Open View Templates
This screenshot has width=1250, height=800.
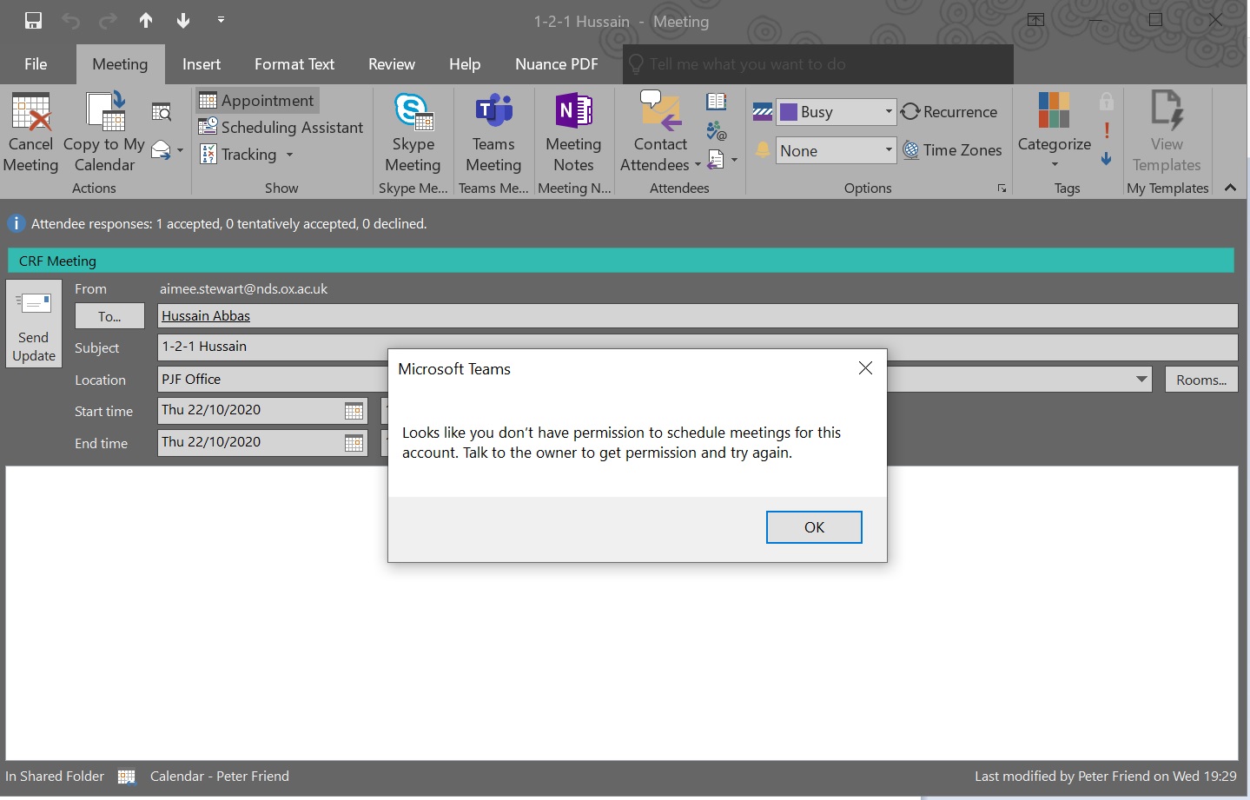[1167, 133]
